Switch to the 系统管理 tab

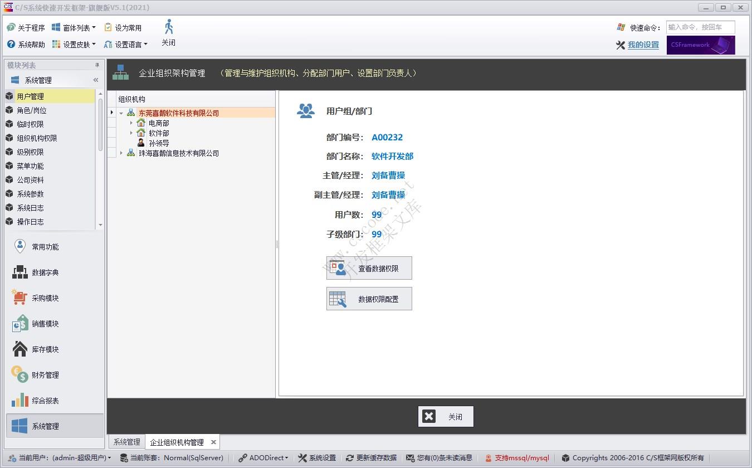126,441
